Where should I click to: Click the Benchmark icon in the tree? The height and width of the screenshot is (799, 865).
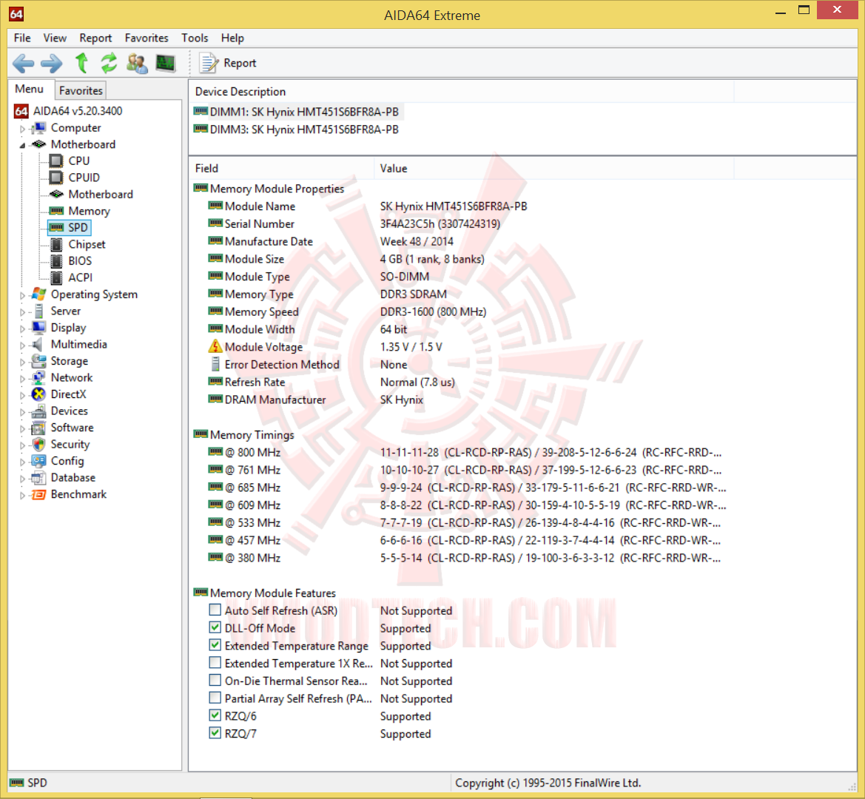coord(38,495)
